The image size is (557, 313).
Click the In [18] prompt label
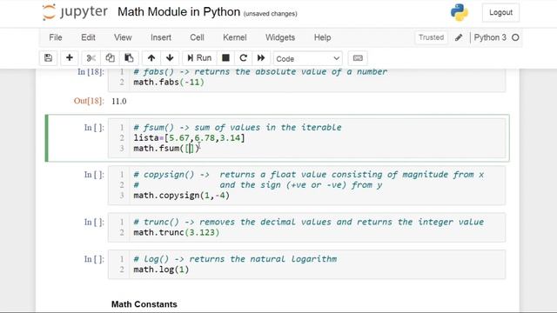pyautogui.click(x=91, y=72)
